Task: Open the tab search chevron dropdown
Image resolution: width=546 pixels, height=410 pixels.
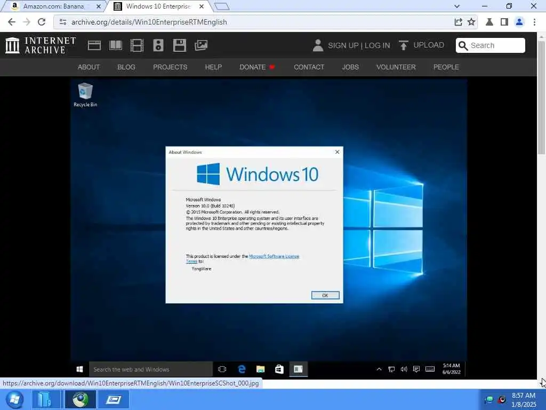Action: [x=457, y=6]
